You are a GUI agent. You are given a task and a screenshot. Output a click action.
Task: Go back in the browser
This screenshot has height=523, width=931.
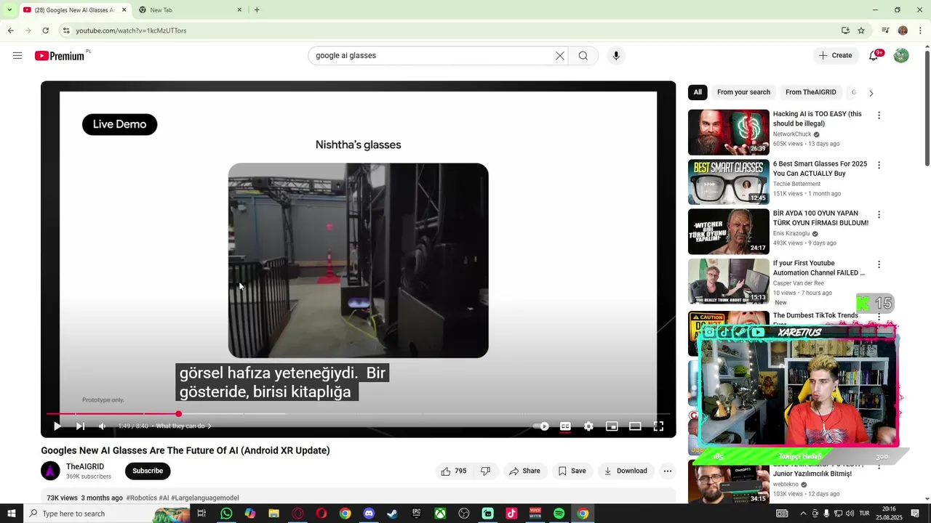click(x=10, y=31)
